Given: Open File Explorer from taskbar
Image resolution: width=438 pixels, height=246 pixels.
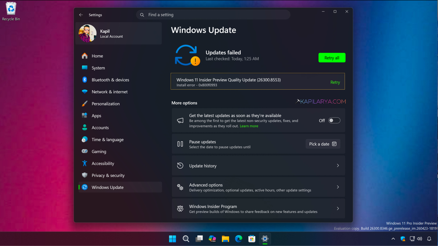Looking at the screenshot, I should point(225,239).
